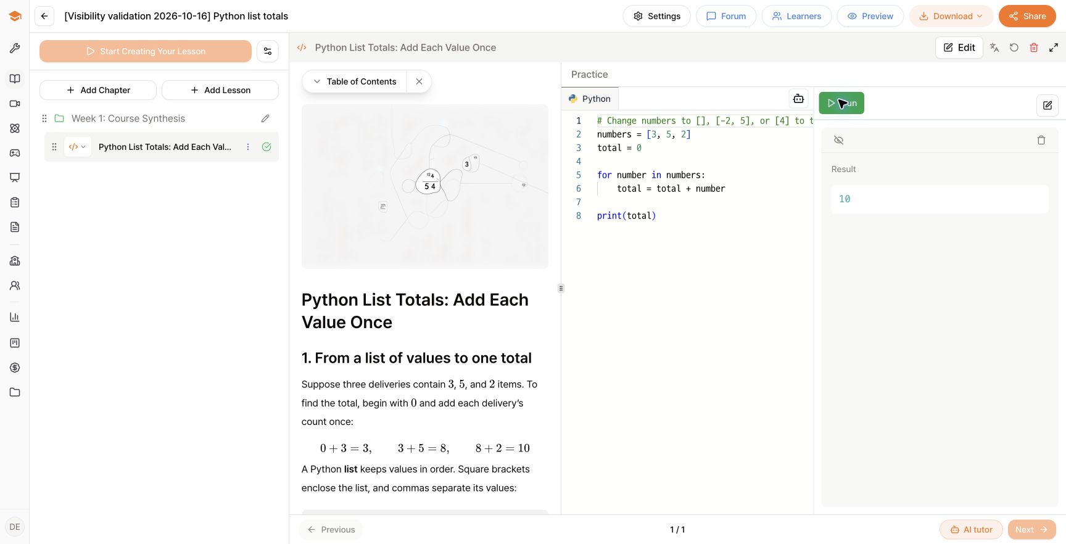Click Add Chapter

[98, 90]
